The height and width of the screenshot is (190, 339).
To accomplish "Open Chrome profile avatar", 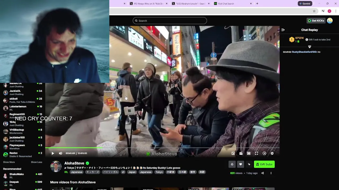I will 329,11.
